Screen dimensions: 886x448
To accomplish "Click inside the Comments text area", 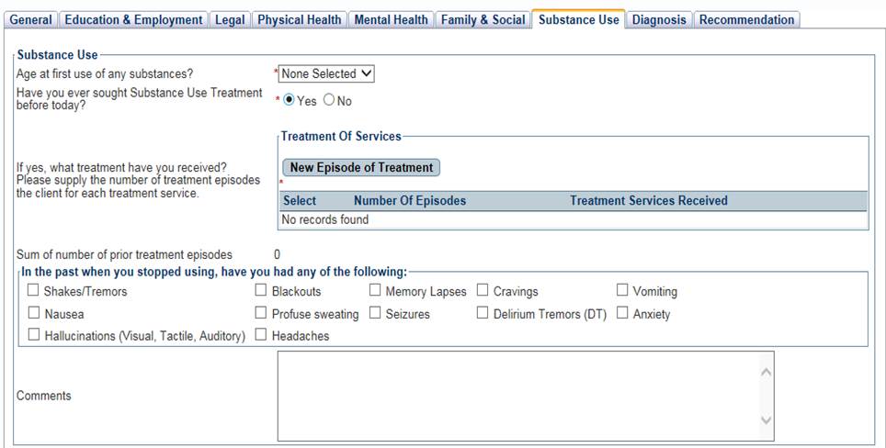I will pyautogui.click(x=515, y=396).
